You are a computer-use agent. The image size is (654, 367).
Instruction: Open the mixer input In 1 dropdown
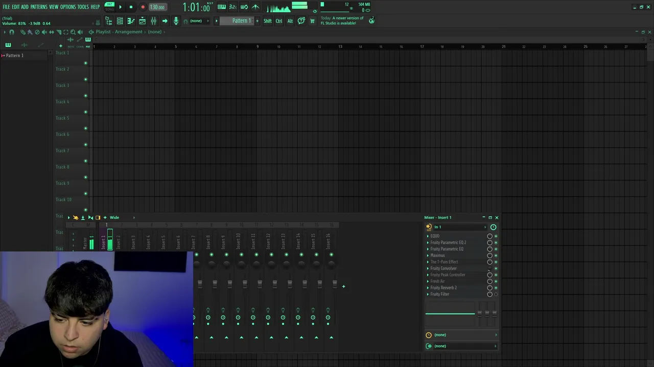[x=460, y=227]
